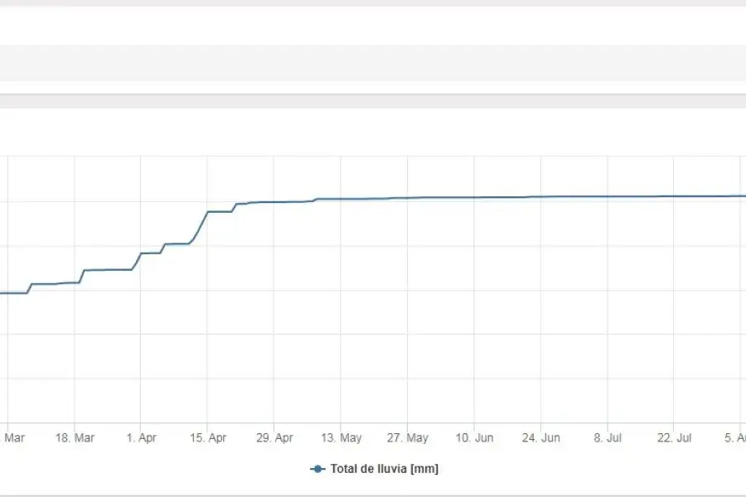Viewport: 746px width, 497px height.
Task: Select the 29. Apr date label
Action: pos(274,437)
